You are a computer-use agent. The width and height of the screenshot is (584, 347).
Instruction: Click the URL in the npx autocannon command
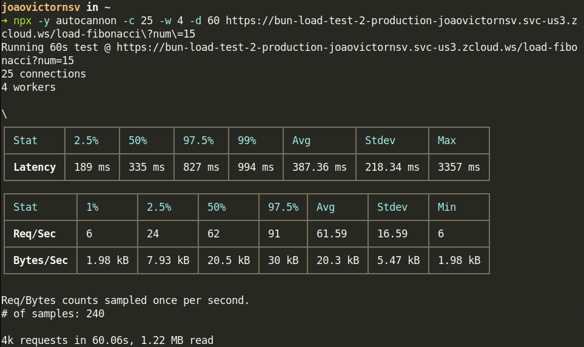[401, 21]
